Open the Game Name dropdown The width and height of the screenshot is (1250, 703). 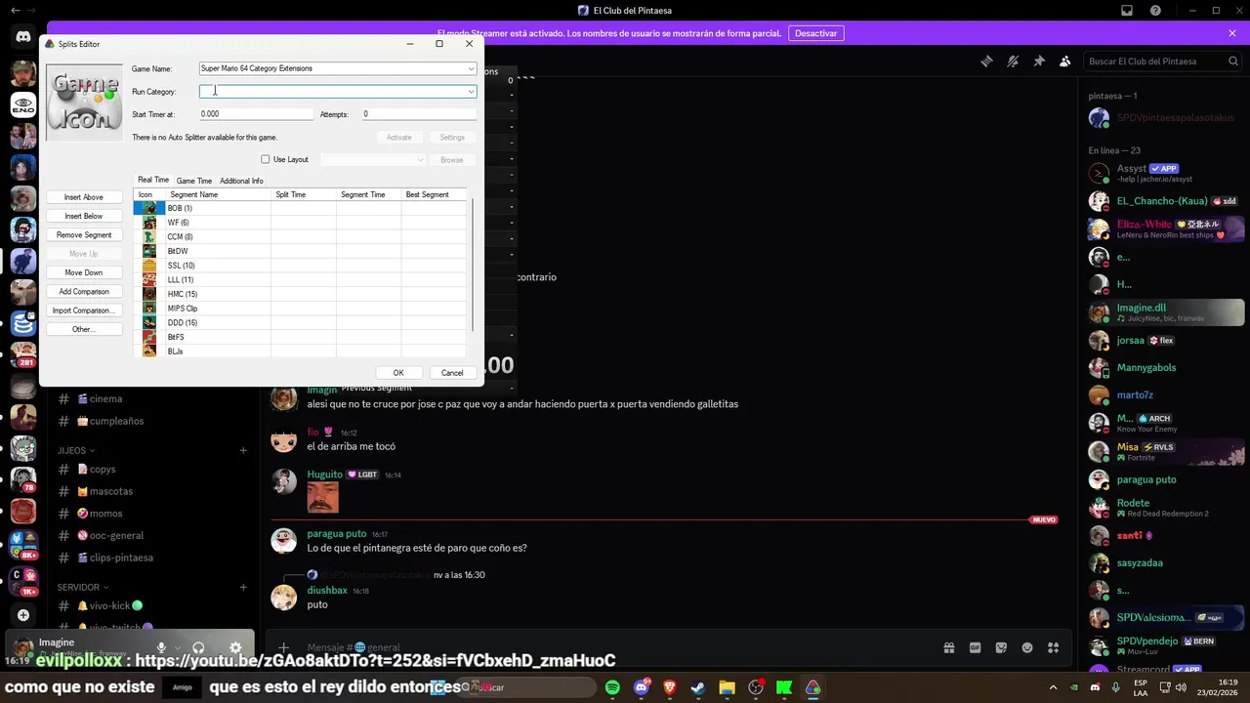tap(471, 68)
